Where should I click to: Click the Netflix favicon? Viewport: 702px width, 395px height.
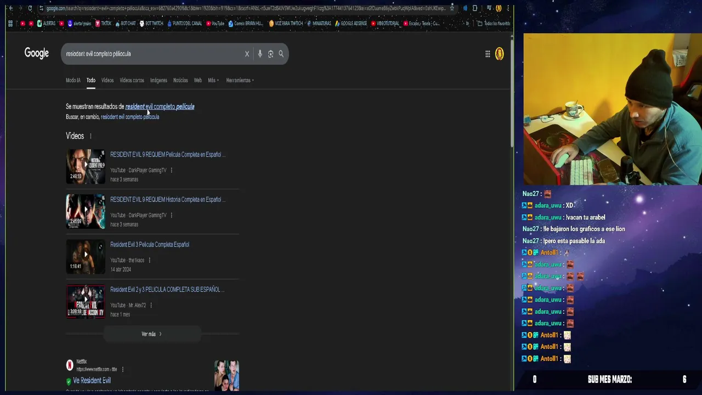pyautogui.click(x=70, y=365)
